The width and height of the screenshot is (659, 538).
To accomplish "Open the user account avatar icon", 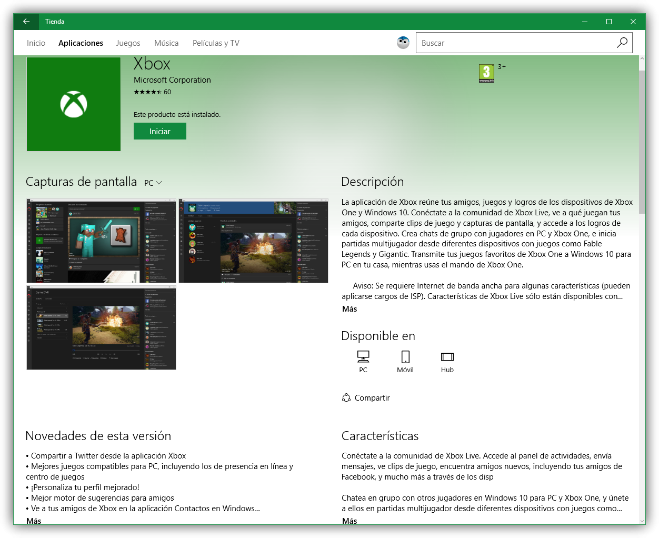I will coord(403,43).
